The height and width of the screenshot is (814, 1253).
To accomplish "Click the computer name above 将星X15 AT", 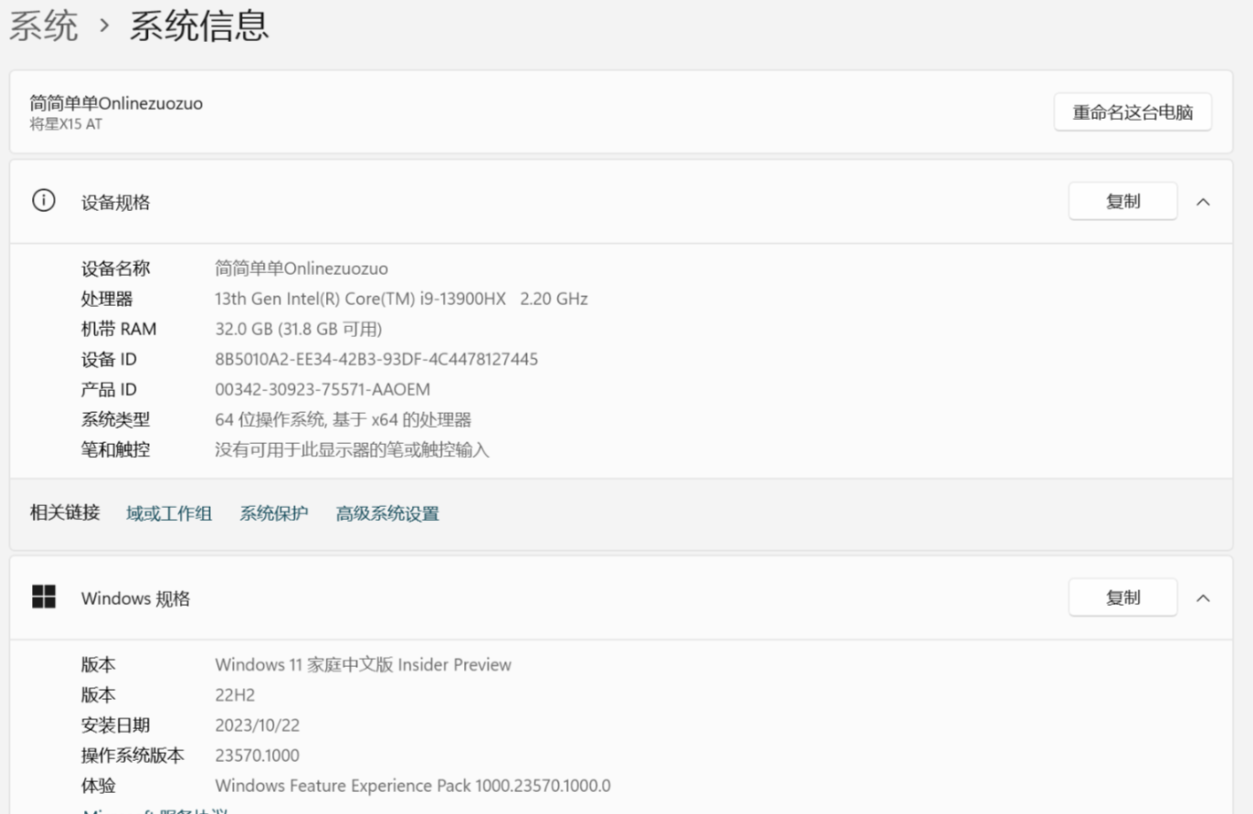I will click(116, 103).
